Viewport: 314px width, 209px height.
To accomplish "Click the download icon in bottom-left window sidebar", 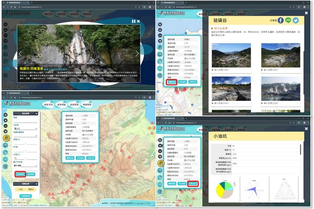I will pyautogui.click(x=5, y=159).
